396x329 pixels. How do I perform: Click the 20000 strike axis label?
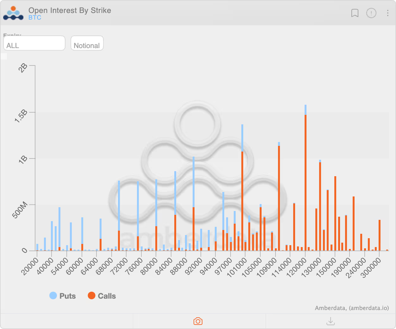(x=30, y=266)
